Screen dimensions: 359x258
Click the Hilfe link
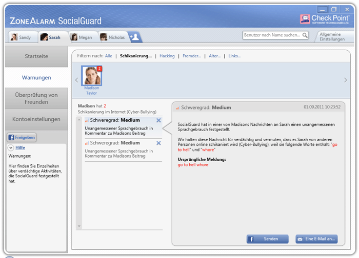click(20, 147)
